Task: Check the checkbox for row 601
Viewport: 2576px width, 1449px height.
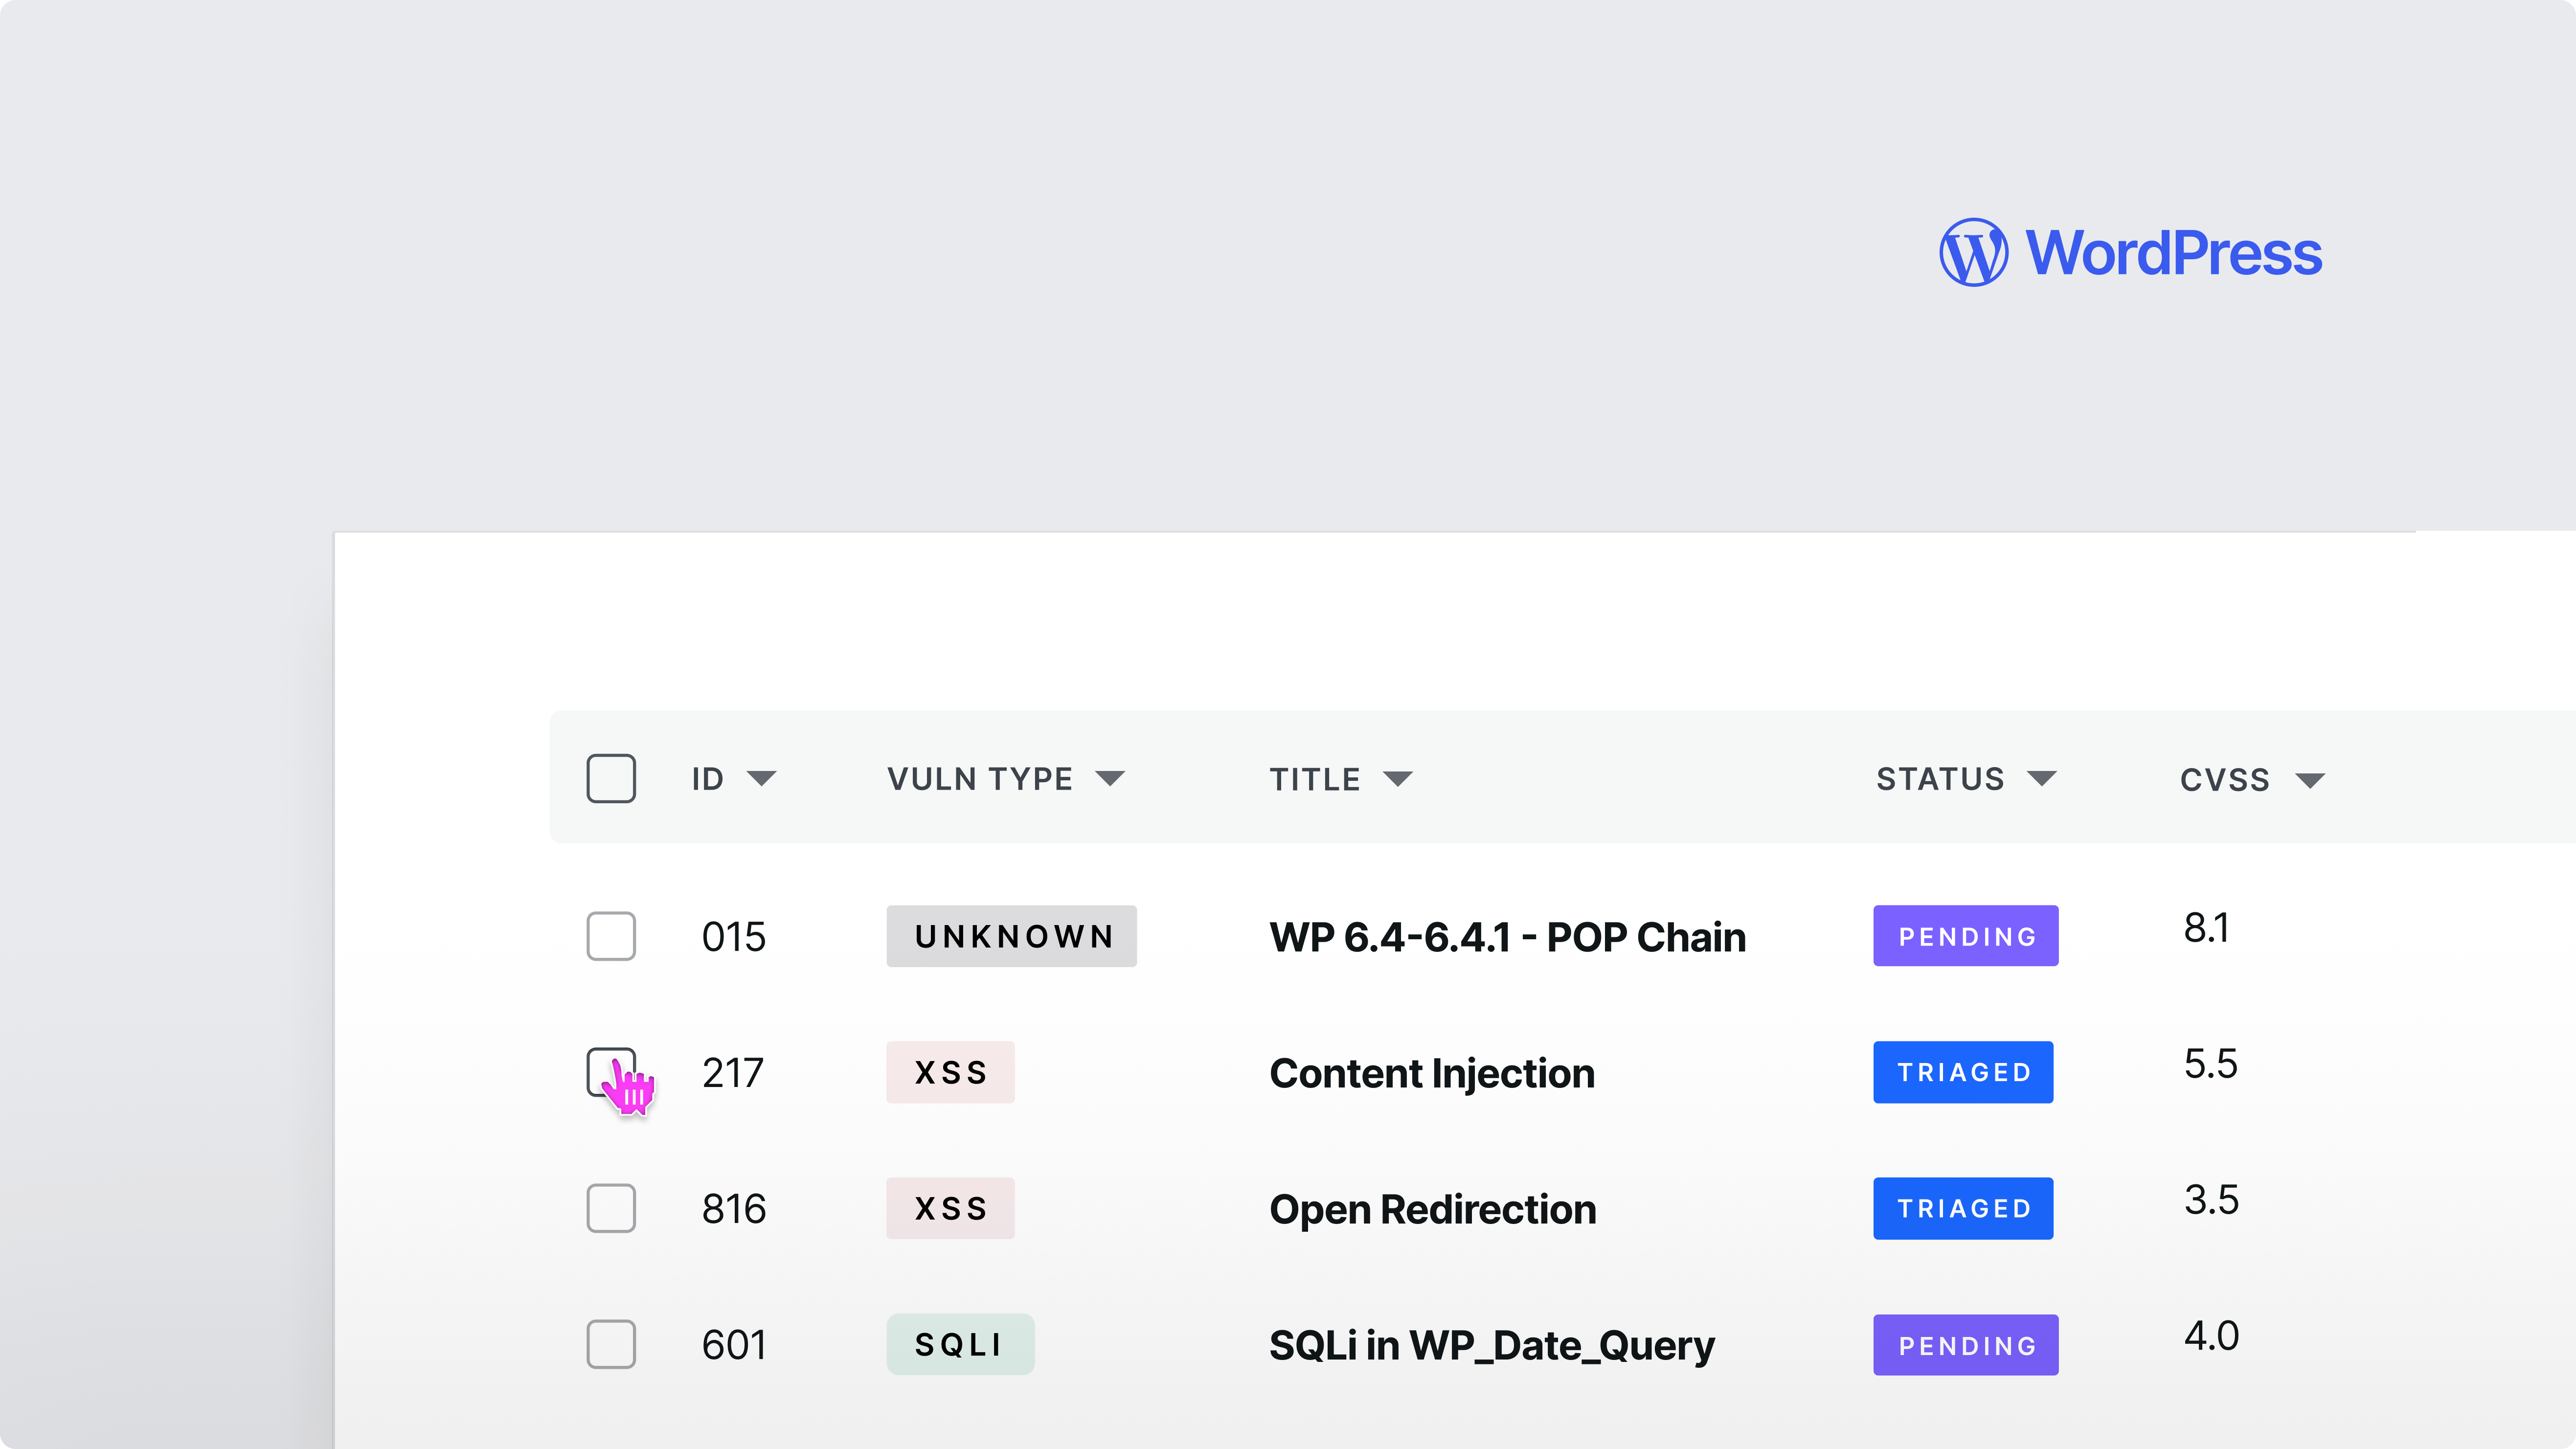Action: [x=611, y=1344]
